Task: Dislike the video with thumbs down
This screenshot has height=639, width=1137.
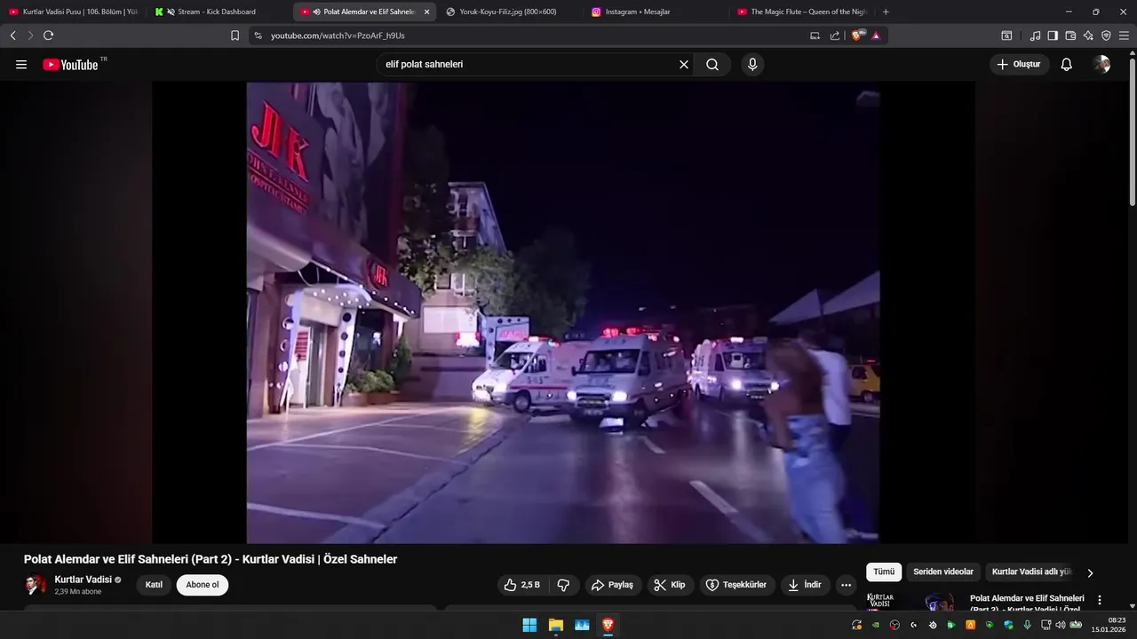Action: [x=563, y=585]
